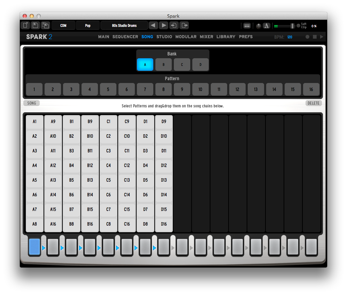Click blue arrow after the first chain pad

(x=44, y=248)
